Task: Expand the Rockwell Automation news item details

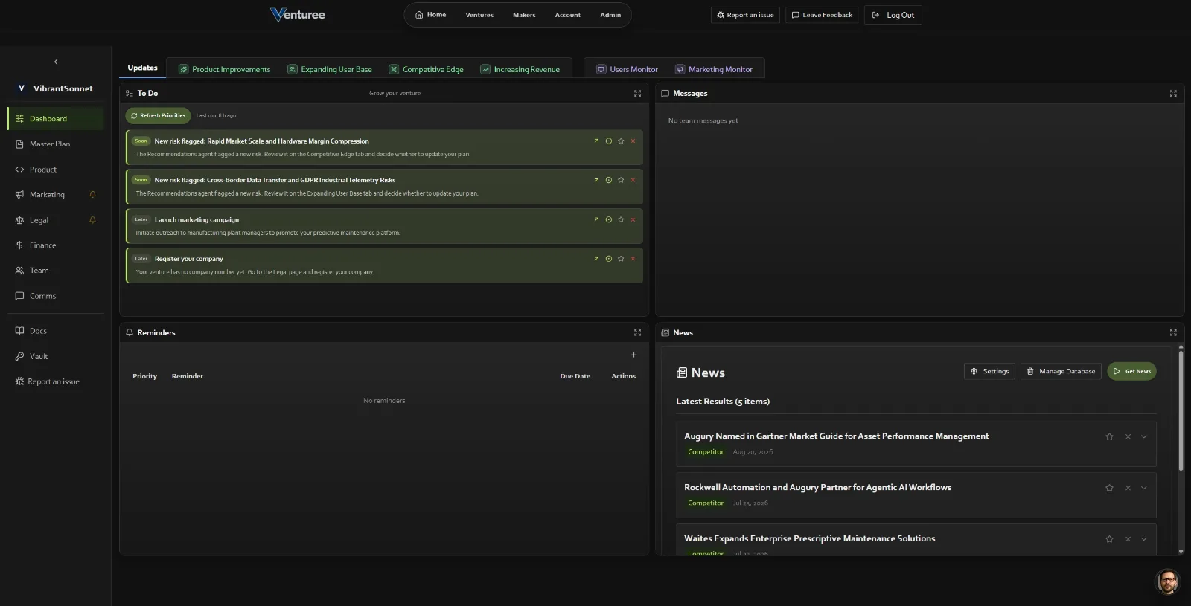Action: point(1144,489)
